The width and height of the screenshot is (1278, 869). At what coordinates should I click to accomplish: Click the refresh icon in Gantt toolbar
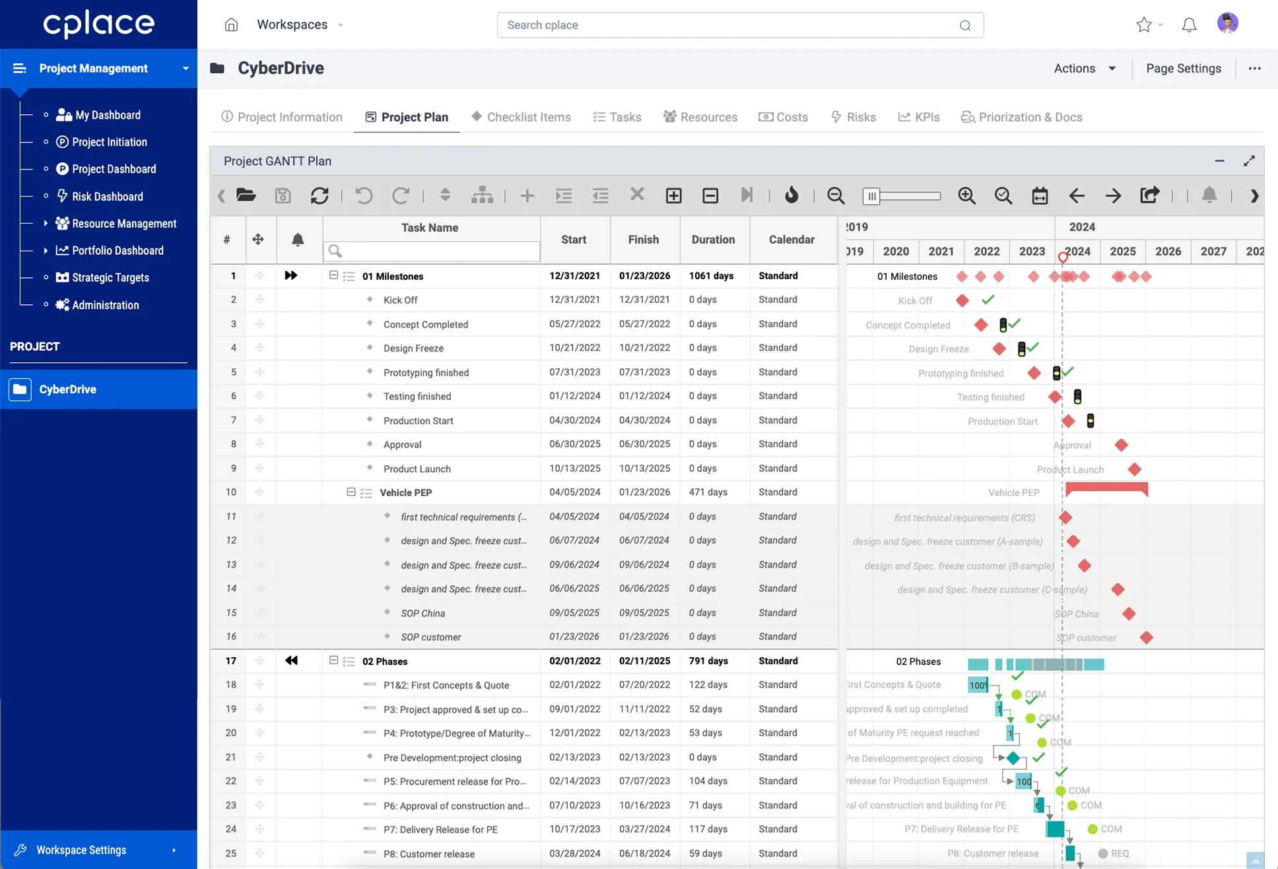click(x=319, y=195)
